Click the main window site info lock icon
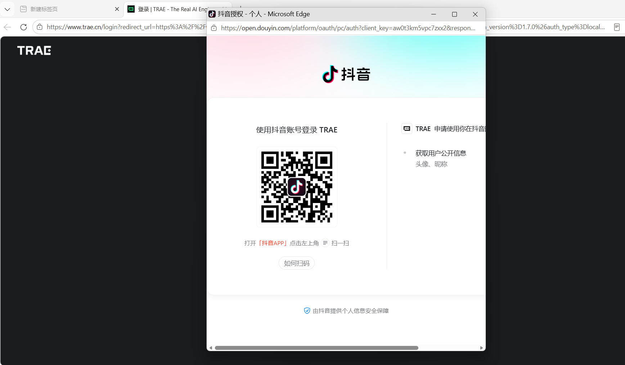Image resolution: width=625 pixels, height=365 pixels. pyautogui.click(x=40, y=27)
